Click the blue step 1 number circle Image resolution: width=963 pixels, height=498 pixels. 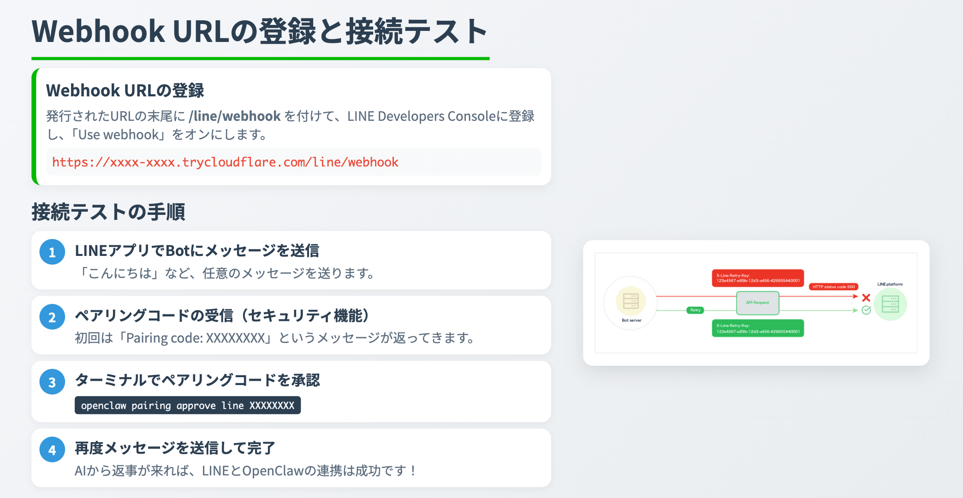(x=52, y=252)
